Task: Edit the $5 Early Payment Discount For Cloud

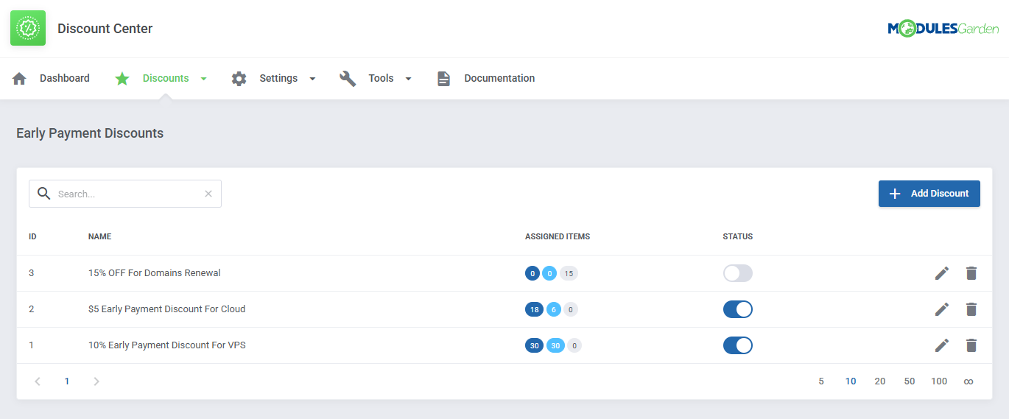Action: click(x=941, y=309)
